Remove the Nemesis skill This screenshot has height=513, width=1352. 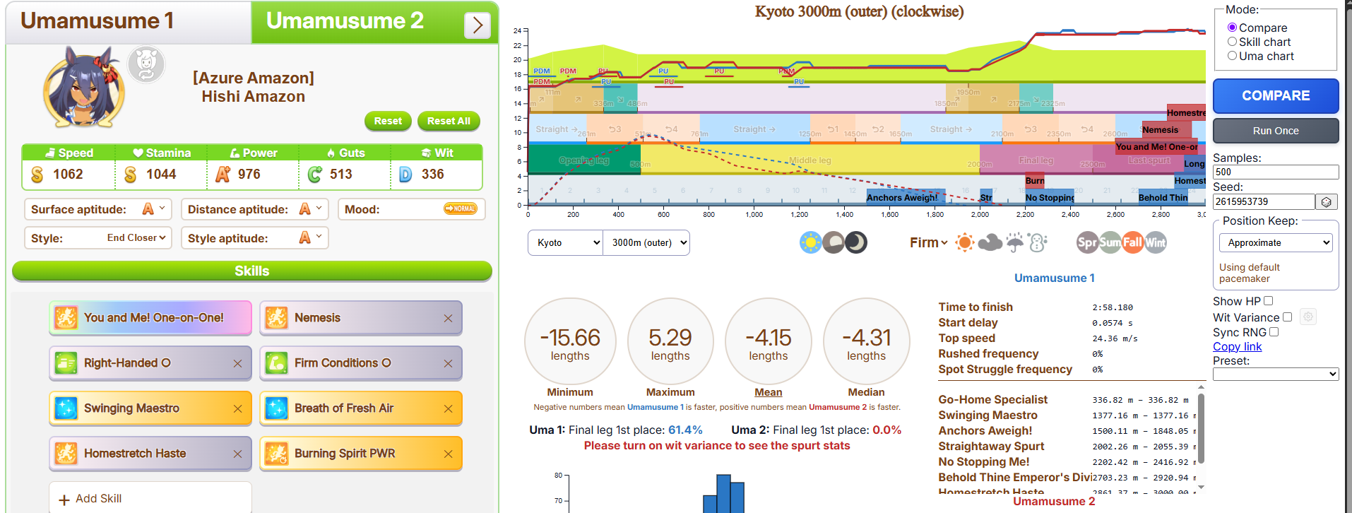tap(448, 319)
